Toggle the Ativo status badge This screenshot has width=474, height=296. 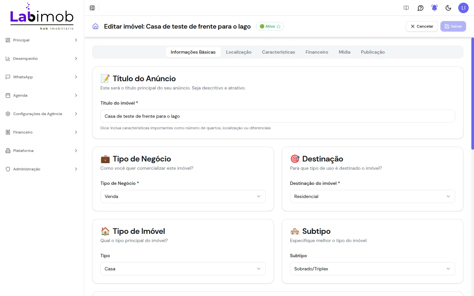point(270,26)
